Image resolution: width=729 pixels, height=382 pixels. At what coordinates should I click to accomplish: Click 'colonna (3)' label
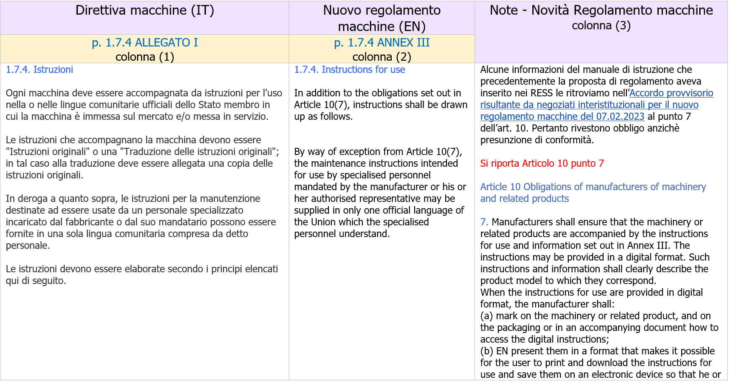click(x=601, y=26)
